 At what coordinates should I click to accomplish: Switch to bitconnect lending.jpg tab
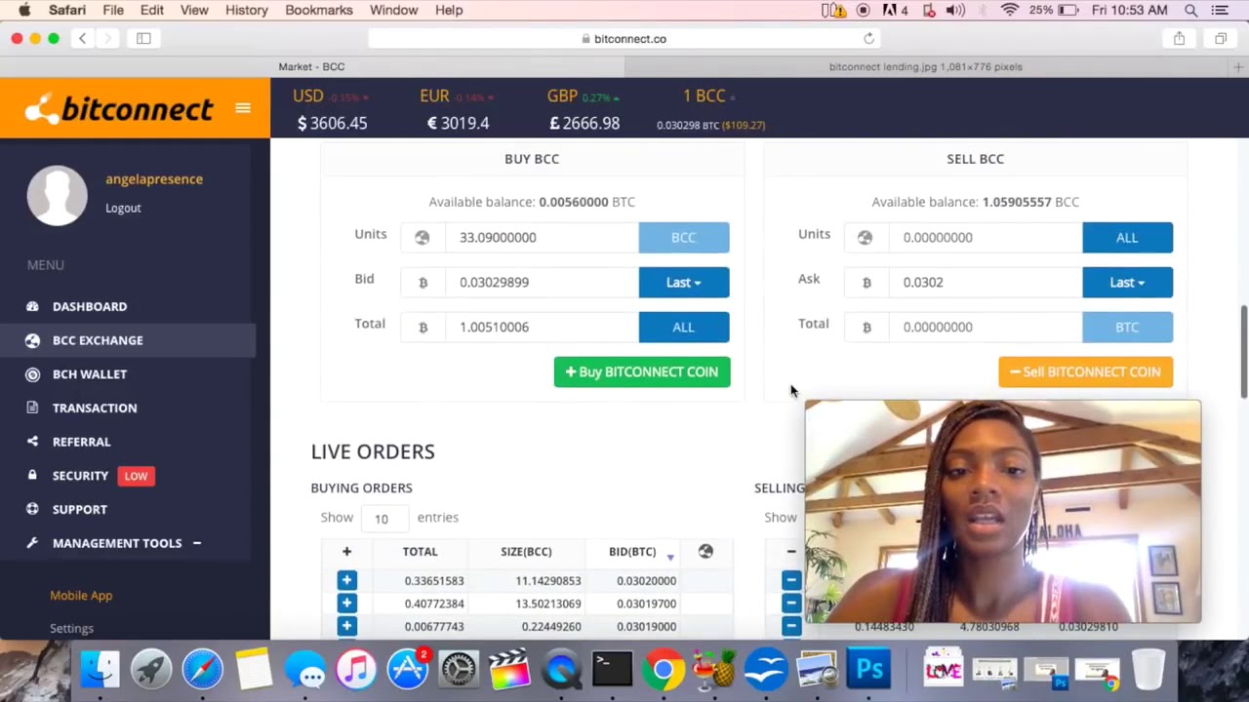926,66
